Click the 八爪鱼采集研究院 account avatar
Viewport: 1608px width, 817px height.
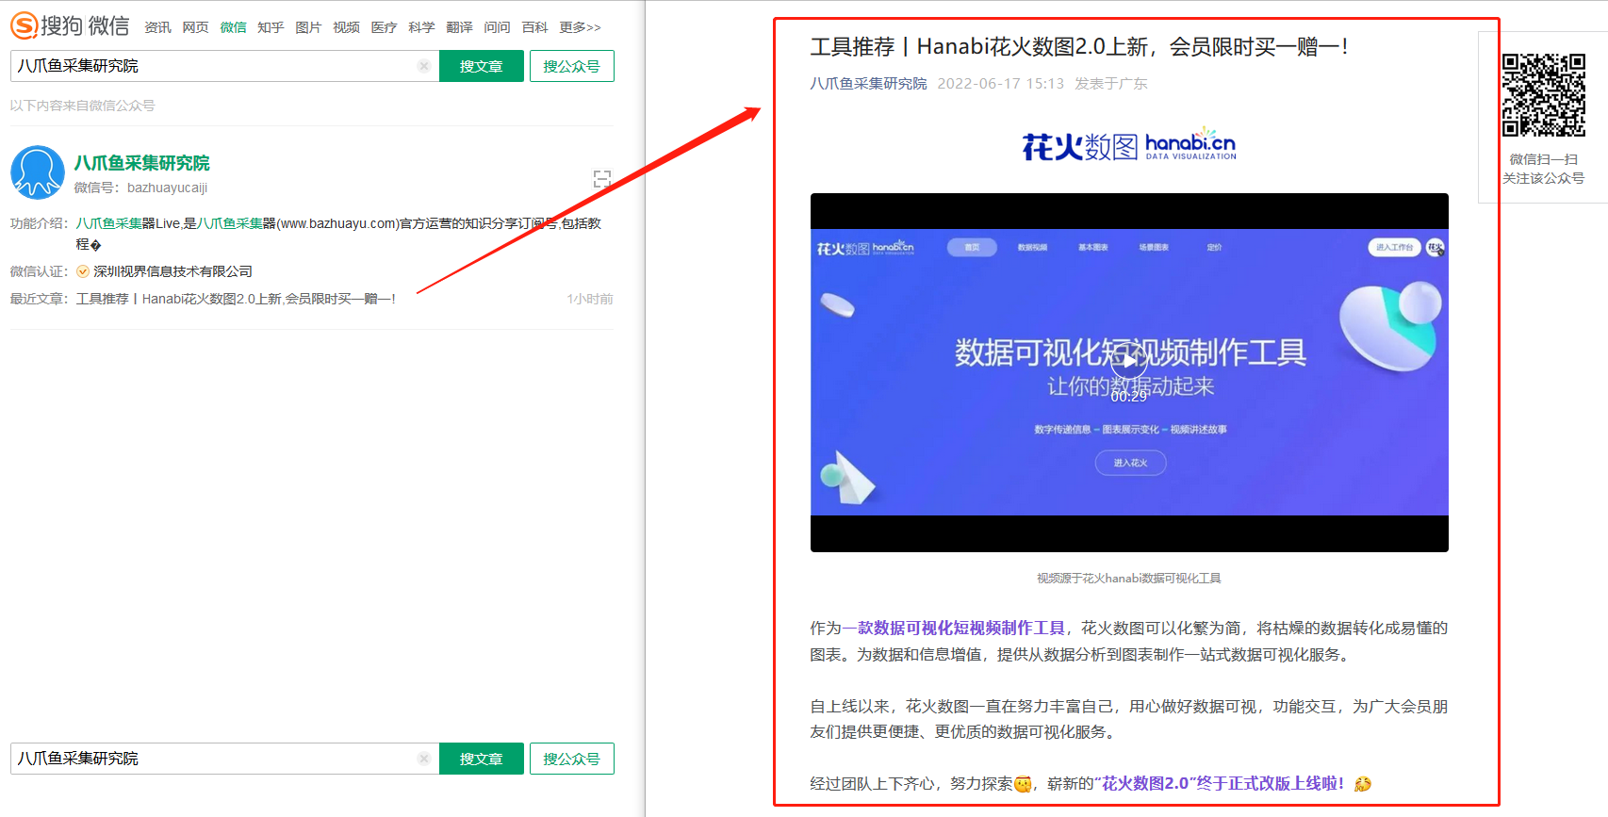tap(38, 172)
